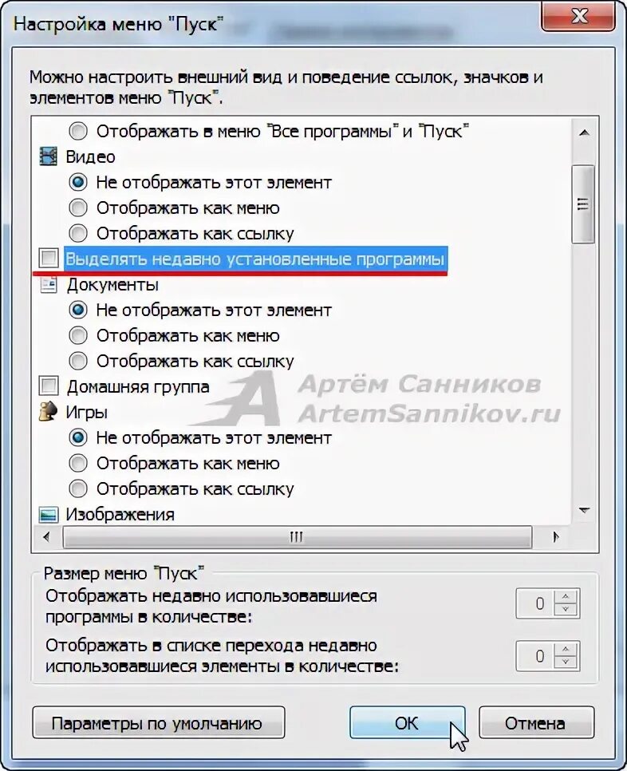This screenshot has width=627, height=771.
Task: Enable 'Выделять недавно установленные программы' checkbox
Action: pos(49,259)
